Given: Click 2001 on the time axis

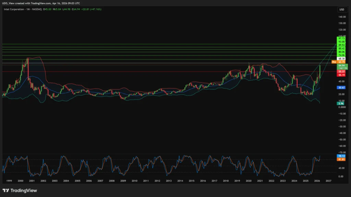Looking at the screenshot, I should pos(32,181).
